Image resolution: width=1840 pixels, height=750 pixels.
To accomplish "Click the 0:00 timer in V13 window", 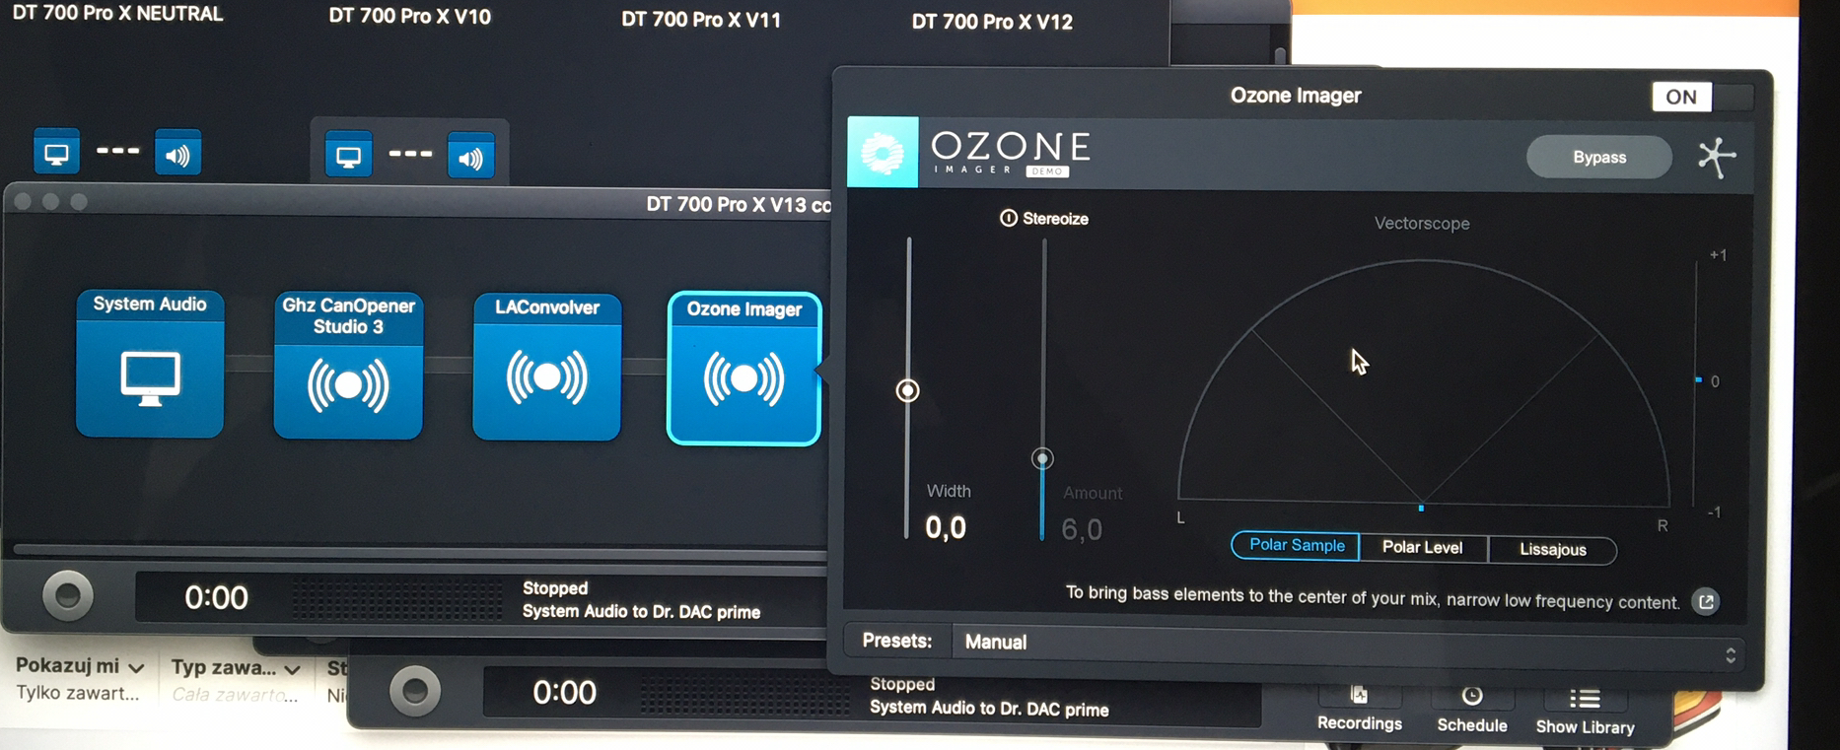I will [216, 597].
